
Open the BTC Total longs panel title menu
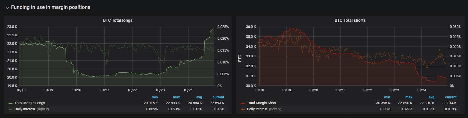(x=118, y=20)
